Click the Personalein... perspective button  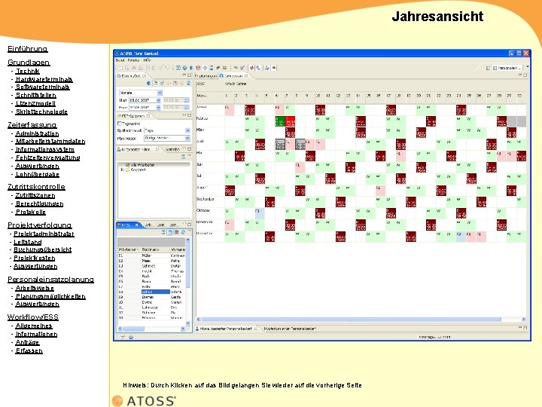tap(507, 68)
